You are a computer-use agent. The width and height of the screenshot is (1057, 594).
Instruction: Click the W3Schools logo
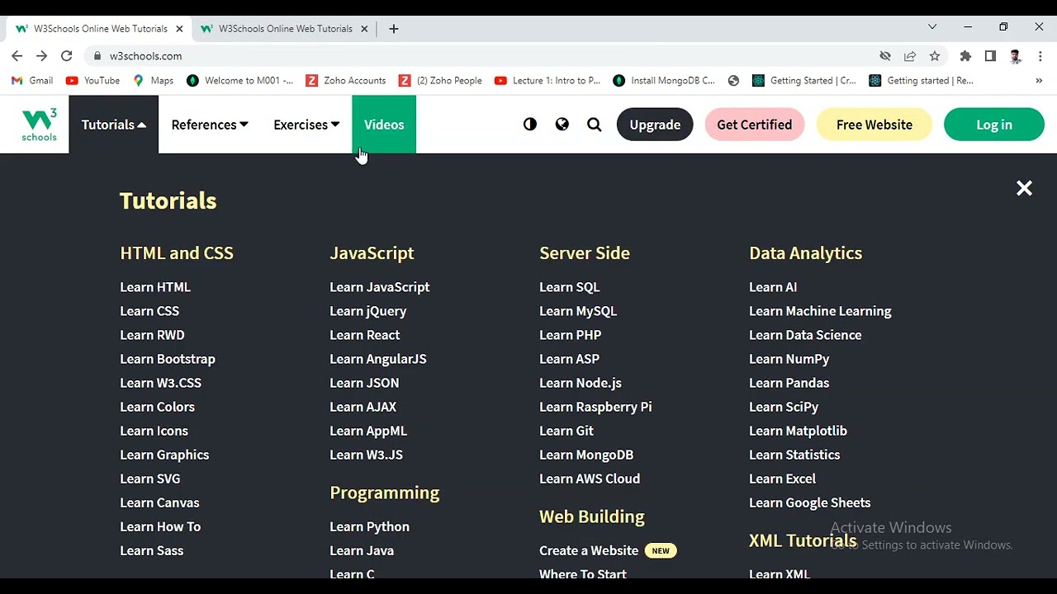click(40, 125)
